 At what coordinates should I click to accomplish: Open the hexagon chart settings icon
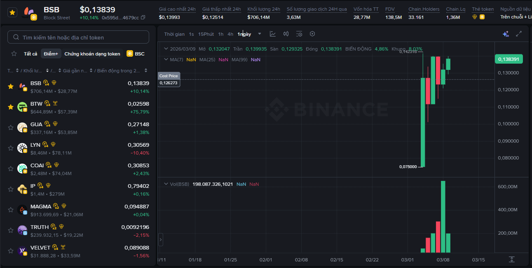point(312,34)
